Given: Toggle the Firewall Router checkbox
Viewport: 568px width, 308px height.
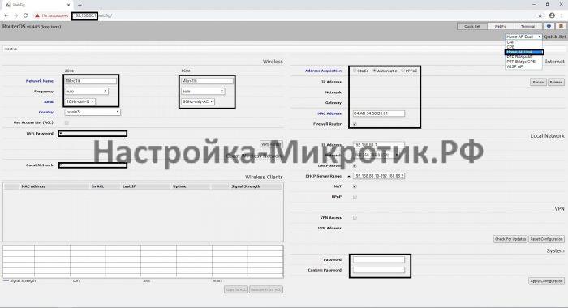Looking at the screenshot, I should point(355,124).
